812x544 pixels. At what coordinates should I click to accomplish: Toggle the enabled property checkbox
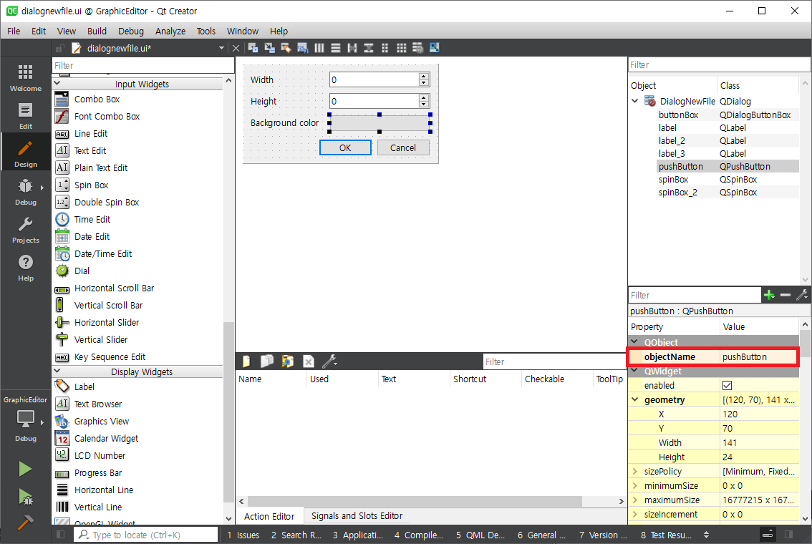point(727,386)
